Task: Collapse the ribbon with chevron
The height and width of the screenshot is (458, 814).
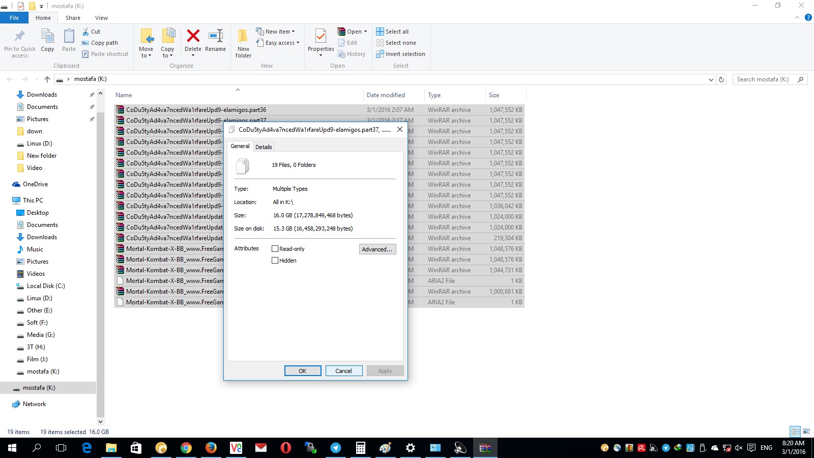Action: click(797, 17)
